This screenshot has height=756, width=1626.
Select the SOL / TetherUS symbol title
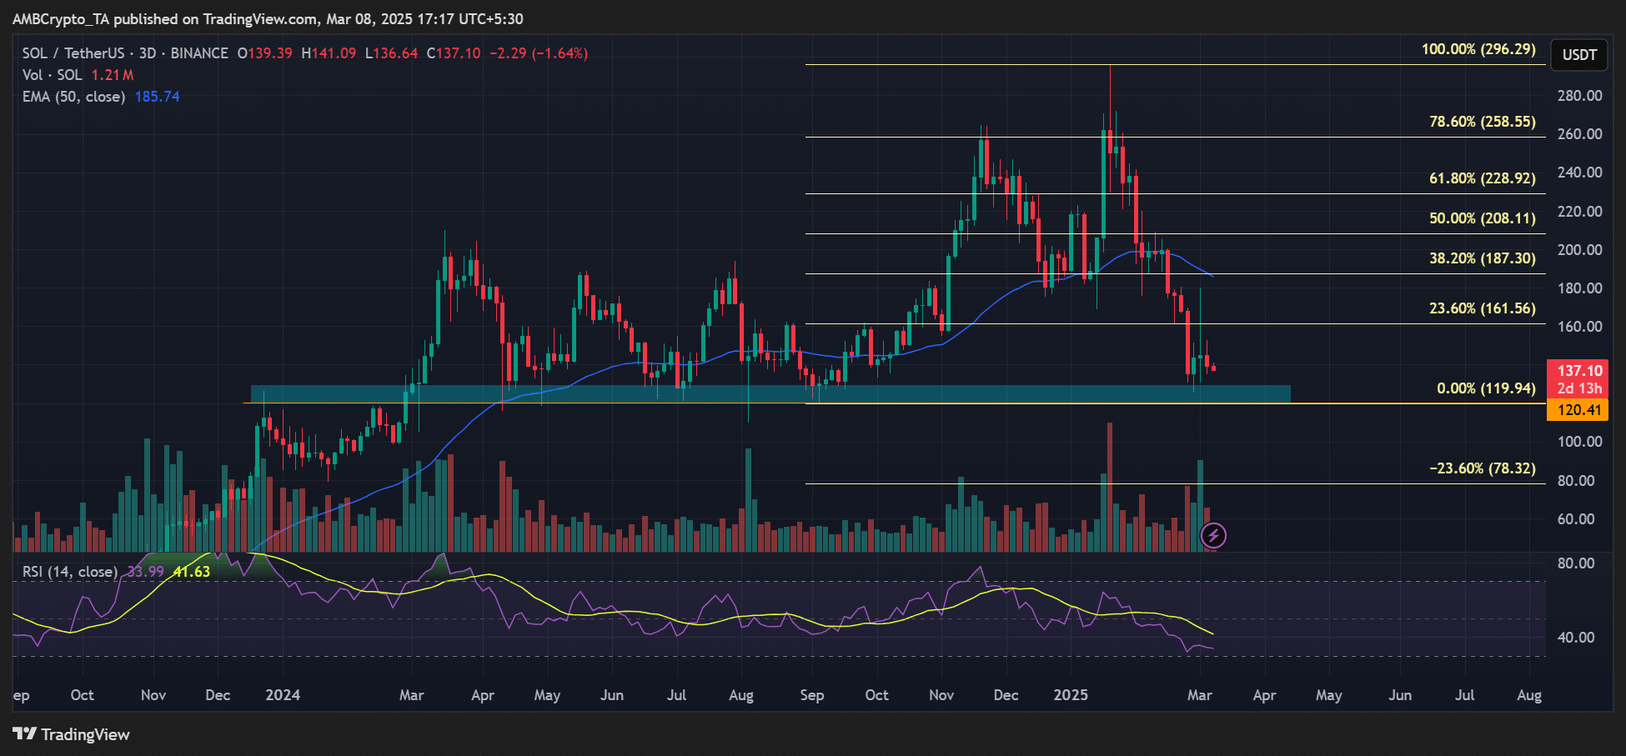pos(73,53)
